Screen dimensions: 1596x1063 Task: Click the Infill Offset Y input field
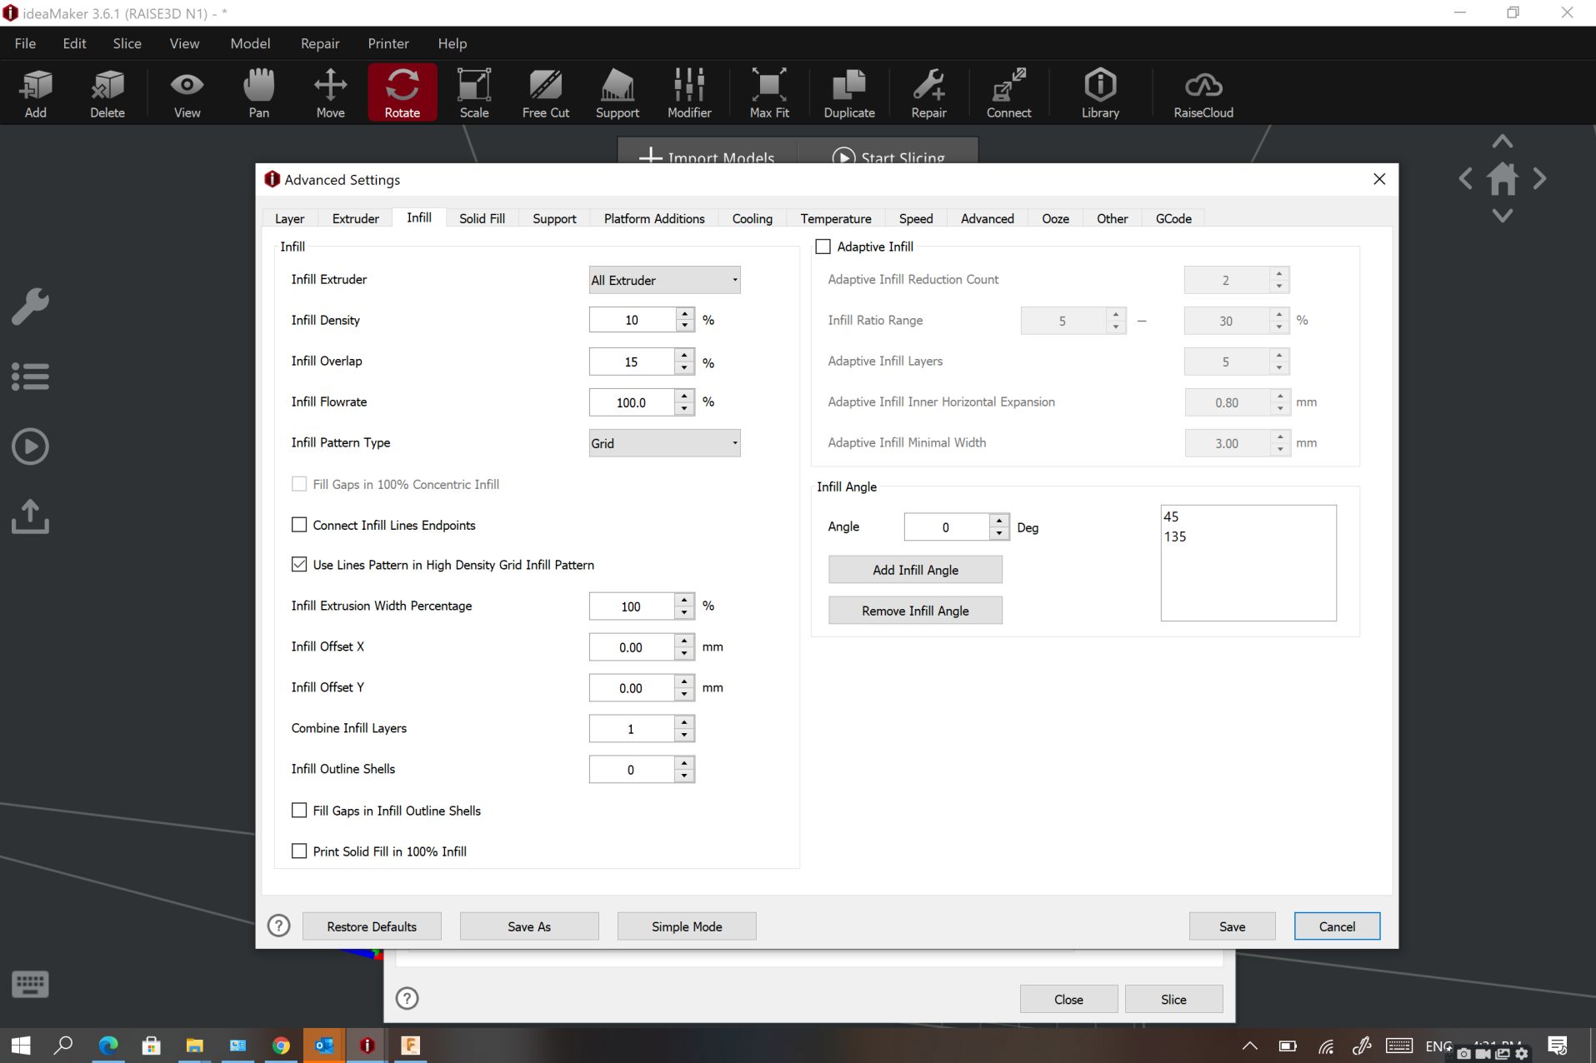tap(631, 688)
